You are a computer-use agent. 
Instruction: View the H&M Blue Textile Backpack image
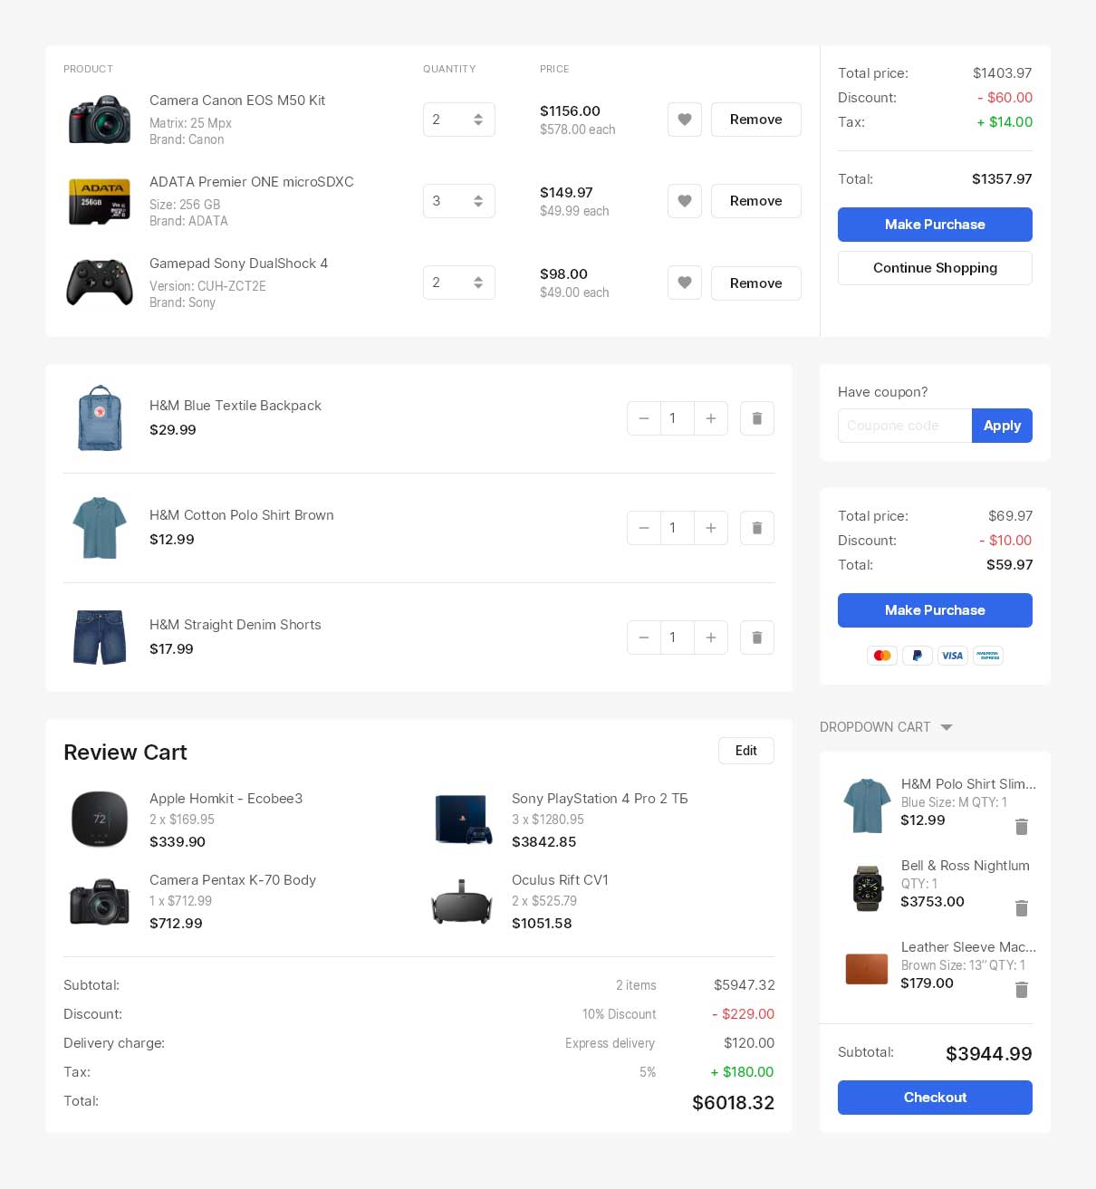pyautogui.click(x=100, y=418)
